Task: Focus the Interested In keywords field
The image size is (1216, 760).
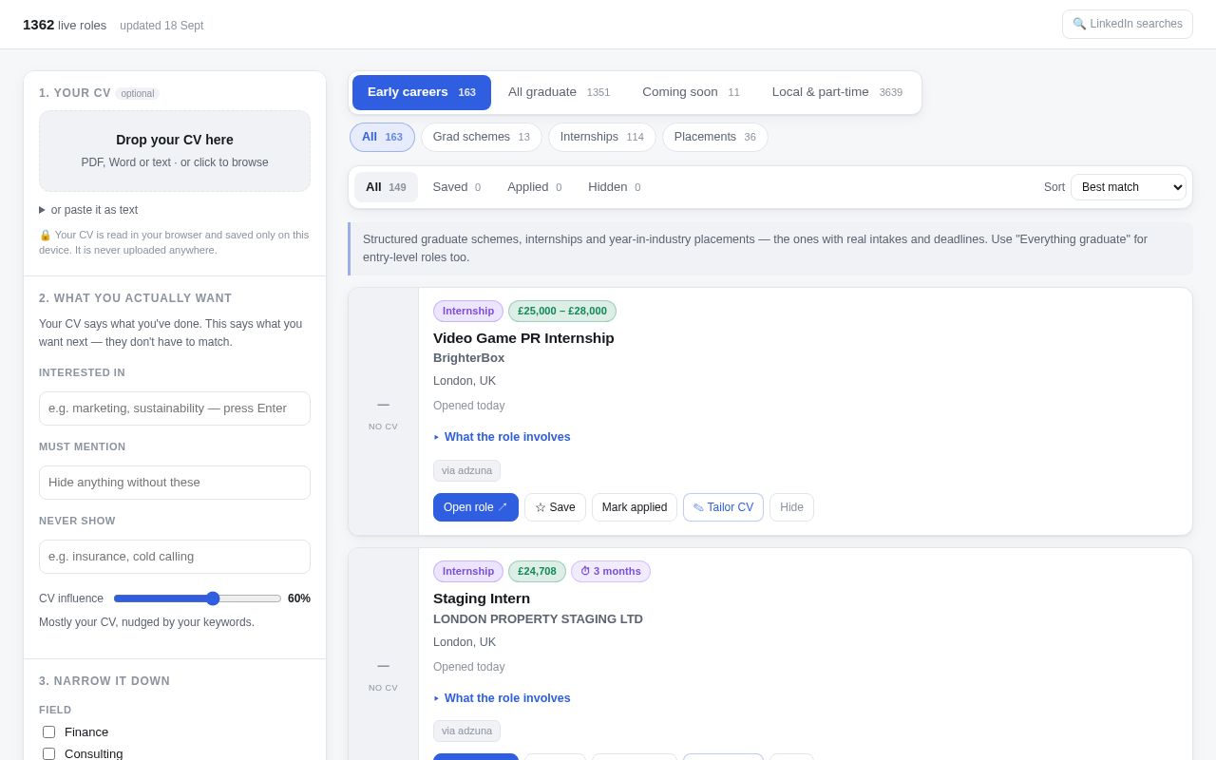Action: click(x=175, y=408)
